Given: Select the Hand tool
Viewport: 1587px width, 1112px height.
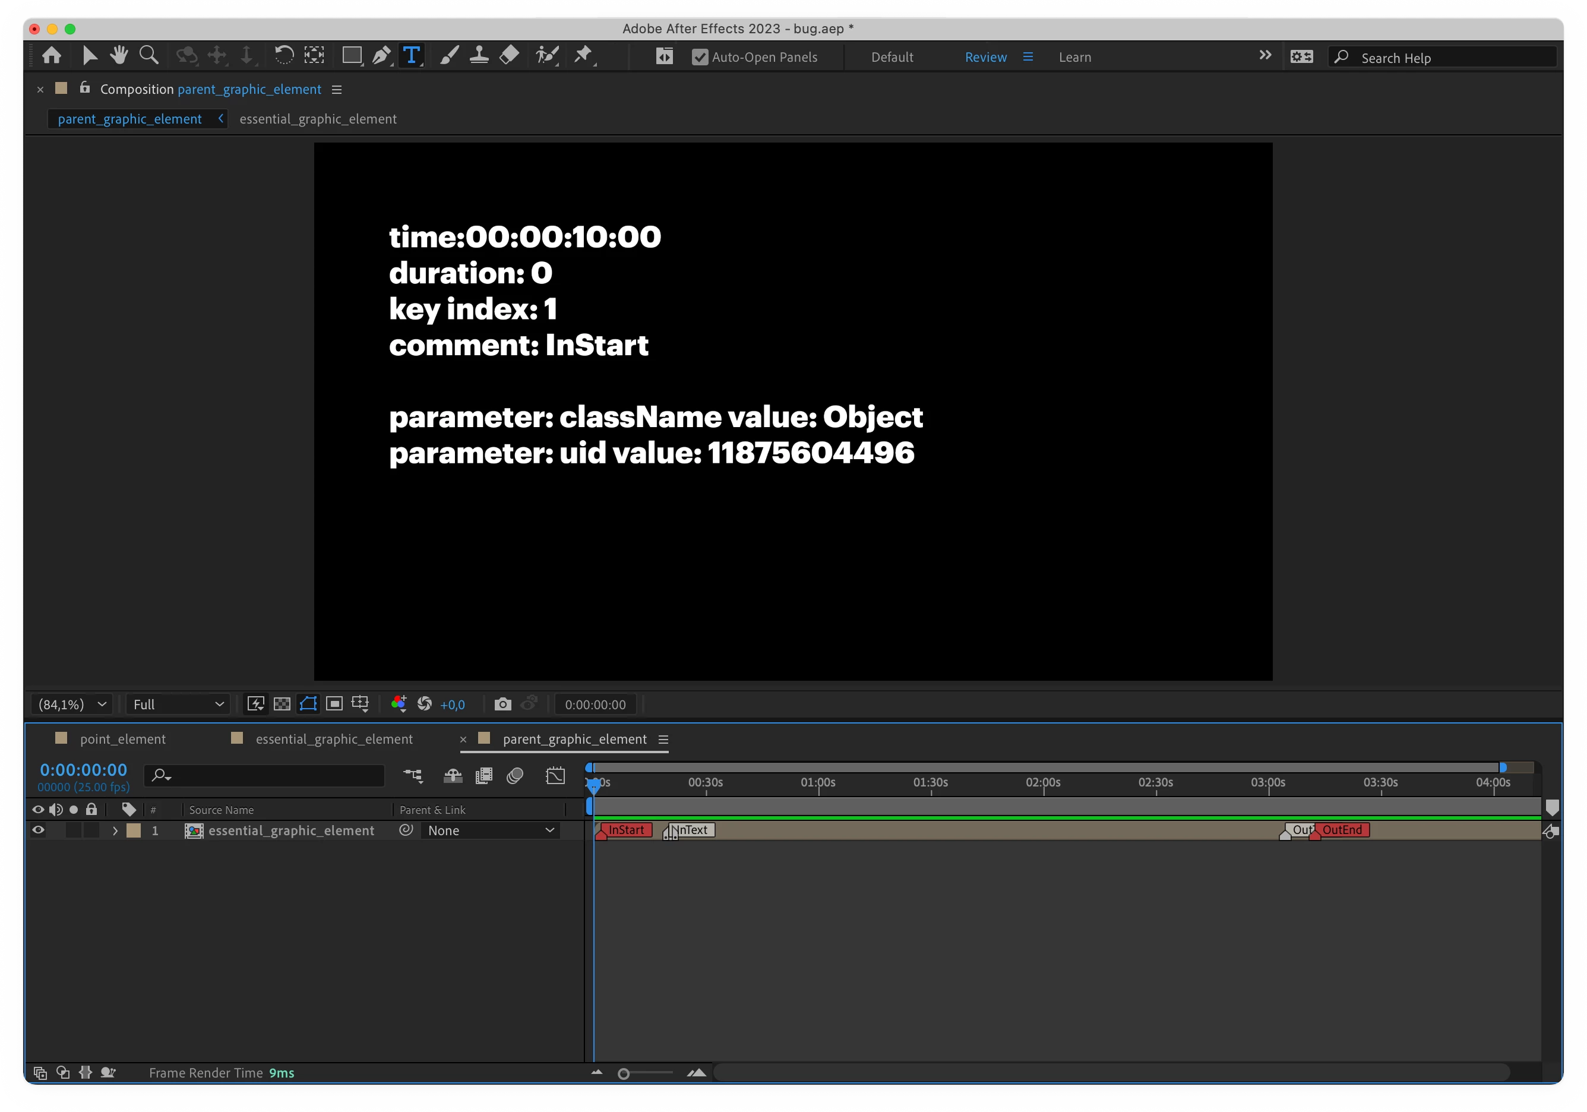Looking at the screenshot, I should [x=119, y=55].
